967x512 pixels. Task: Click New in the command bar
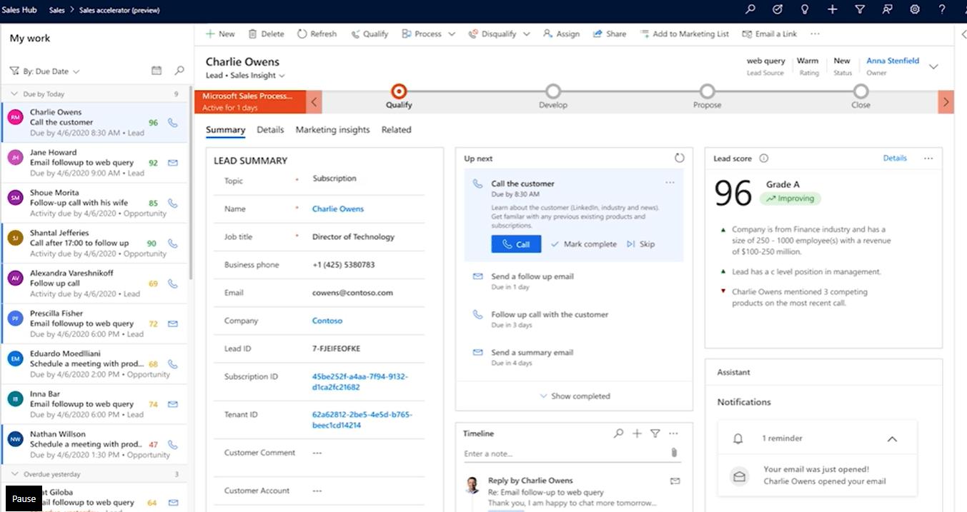pyautogui.click(x=220, y=34)
